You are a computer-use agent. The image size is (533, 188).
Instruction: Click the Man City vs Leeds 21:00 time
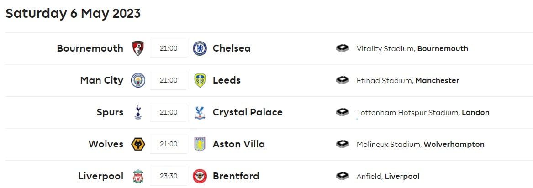169,80
